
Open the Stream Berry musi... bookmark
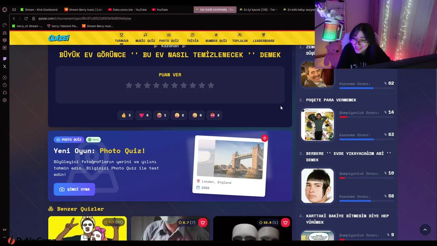97,26
